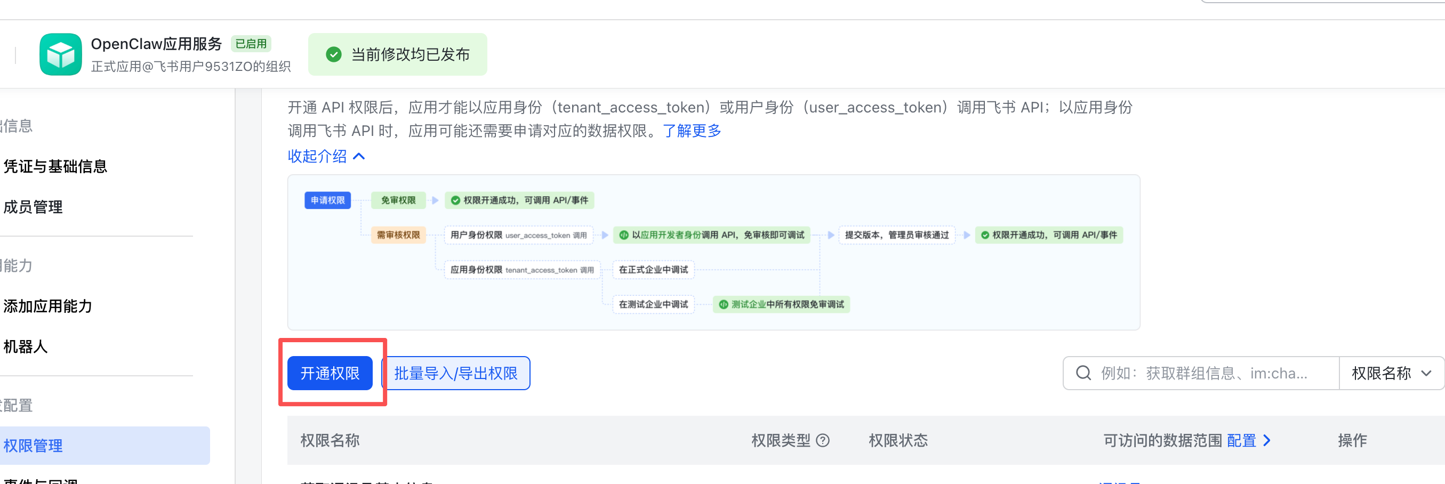Click the green check icon in 当前修改均已发布 banner
This screenshot has width=1445, height=484.
point(335,54)
